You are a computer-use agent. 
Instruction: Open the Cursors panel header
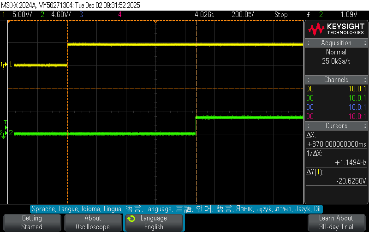(336, 125)
